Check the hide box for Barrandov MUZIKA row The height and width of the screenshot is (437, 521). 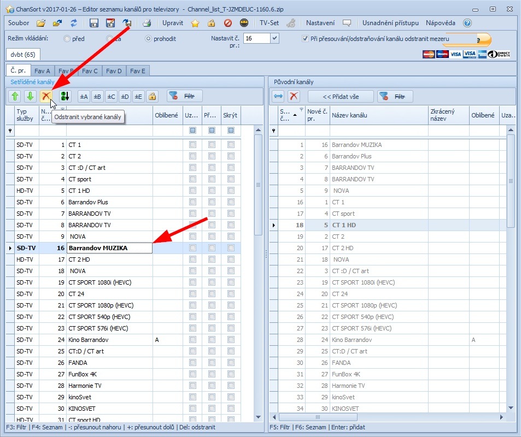pos(231,247)
